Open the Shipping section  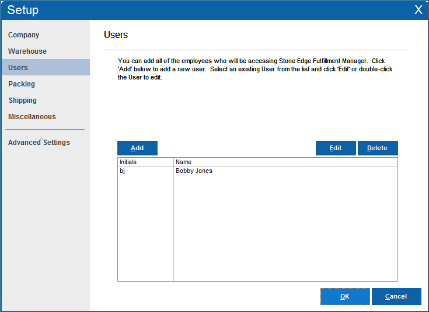(x=23, y=100)
